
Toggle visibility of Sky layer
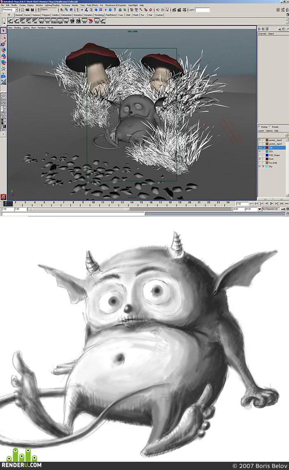point(260,167)
